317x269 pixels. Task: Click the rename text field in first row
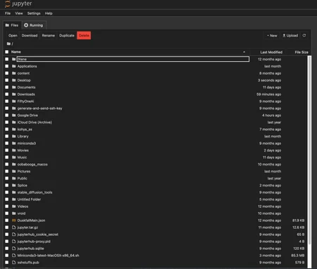click(x=133, y=59)
